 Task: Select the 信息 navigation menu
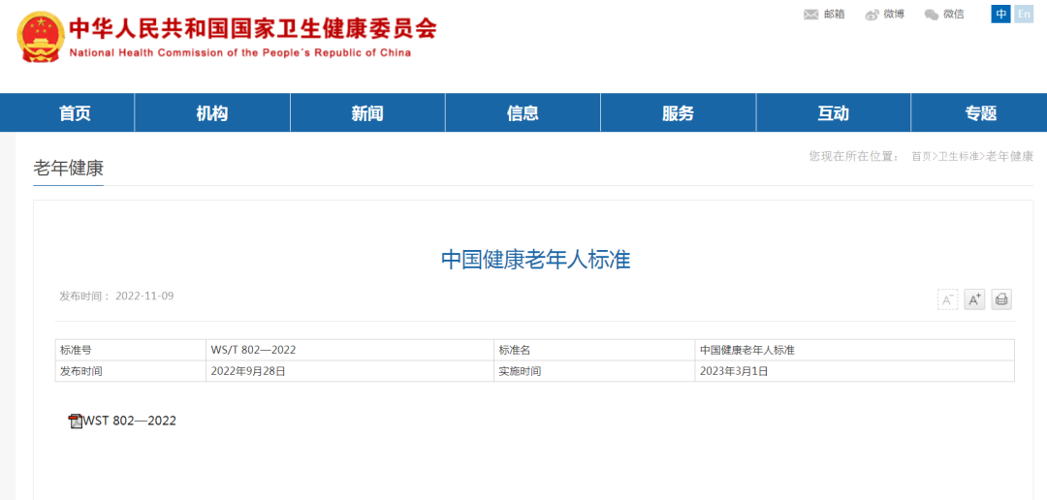click(523, 113)
